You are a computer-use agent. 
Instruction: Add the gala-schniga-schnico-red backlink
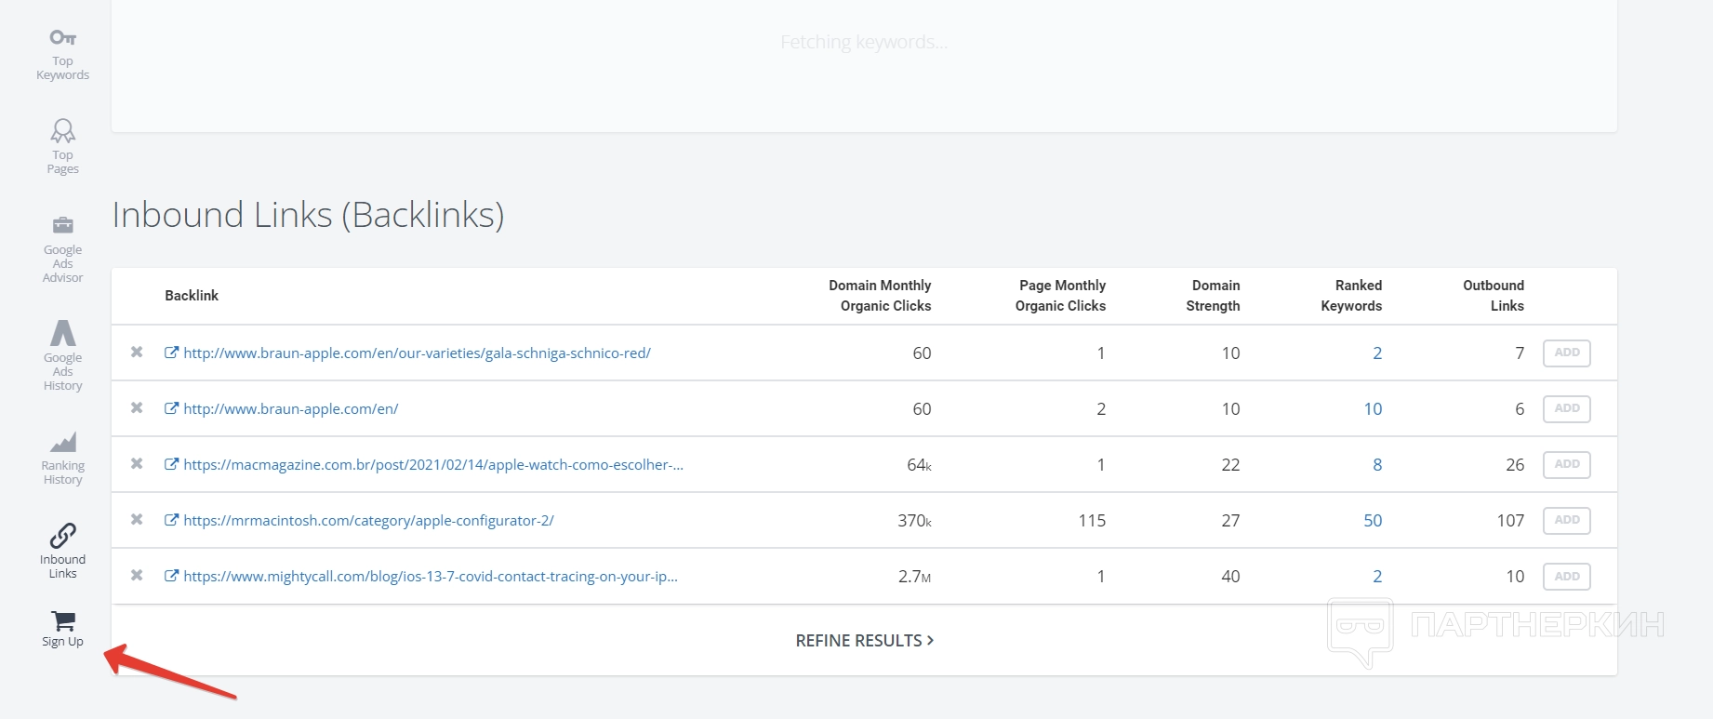tap(1566, 353)
